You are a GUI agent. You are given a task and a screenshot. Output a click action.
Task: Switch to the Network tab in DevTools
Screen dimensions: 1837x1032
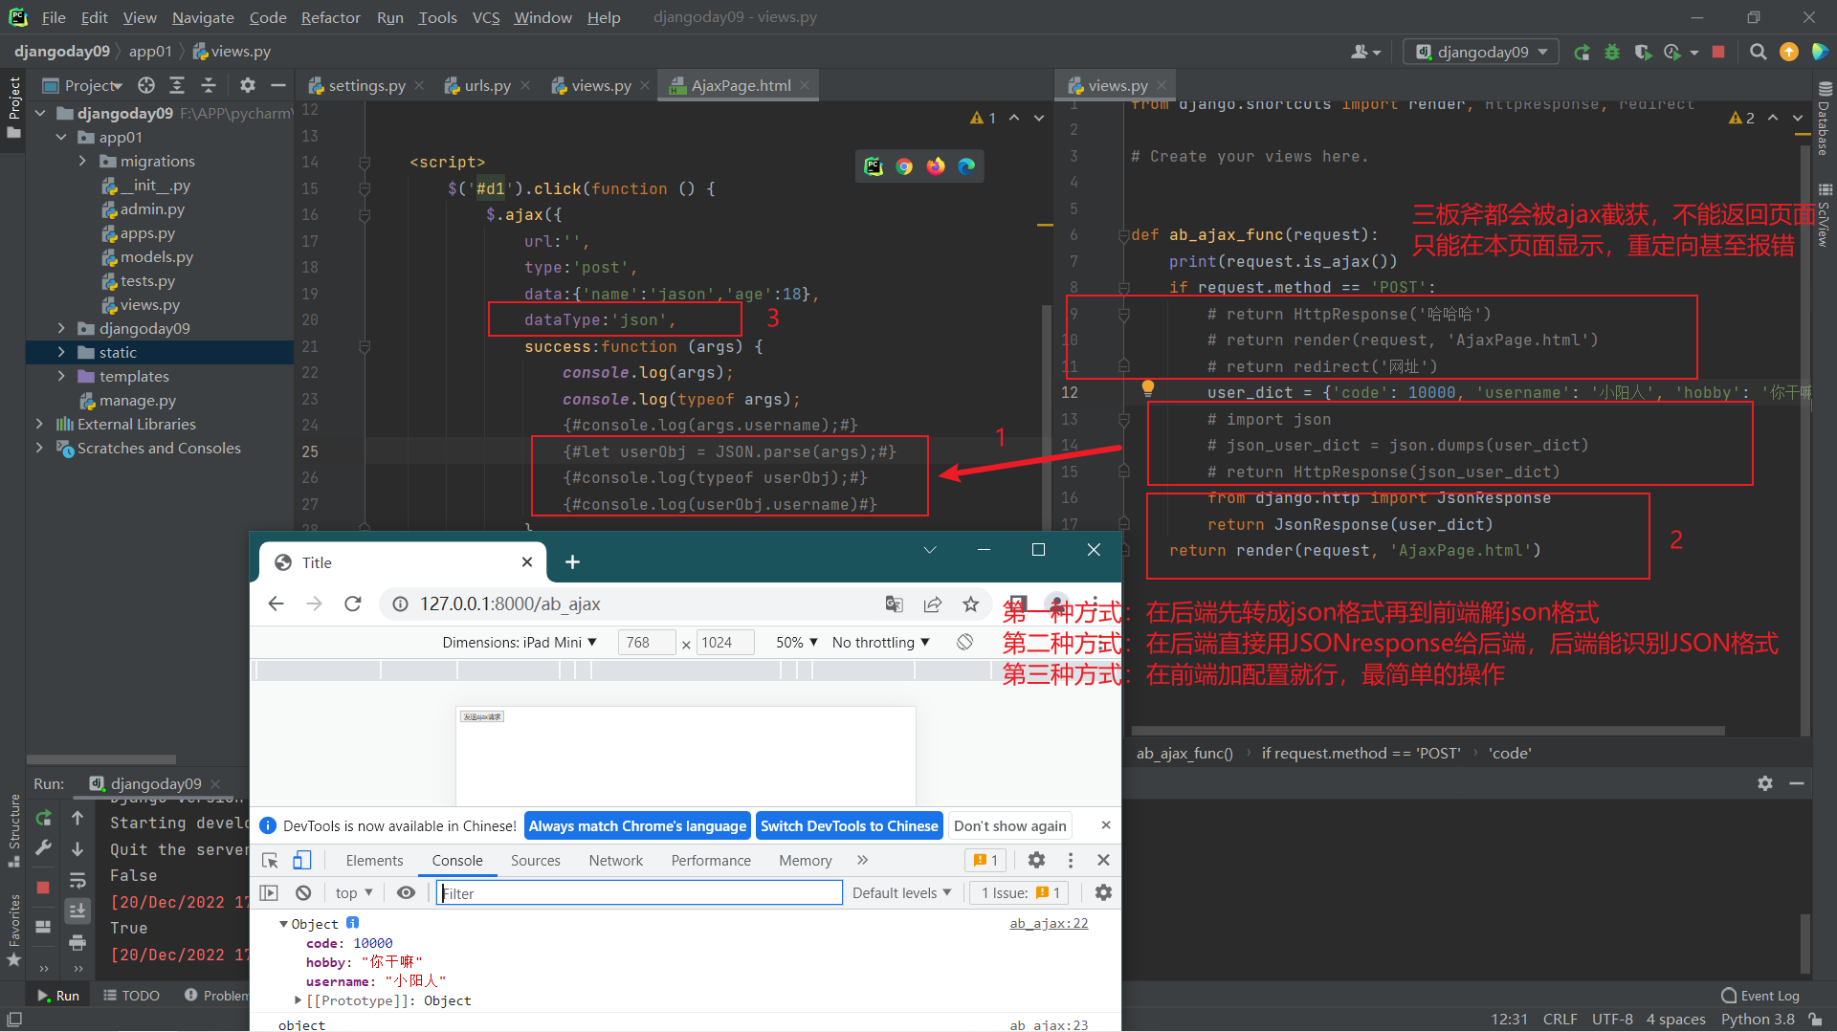point(615,860)
